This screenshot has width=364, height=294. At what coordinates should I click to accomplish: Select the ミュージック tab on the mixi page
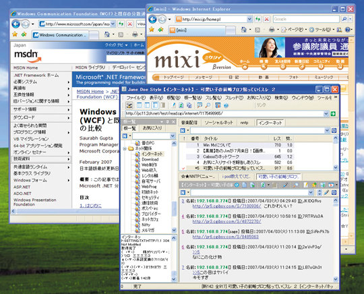324,78
